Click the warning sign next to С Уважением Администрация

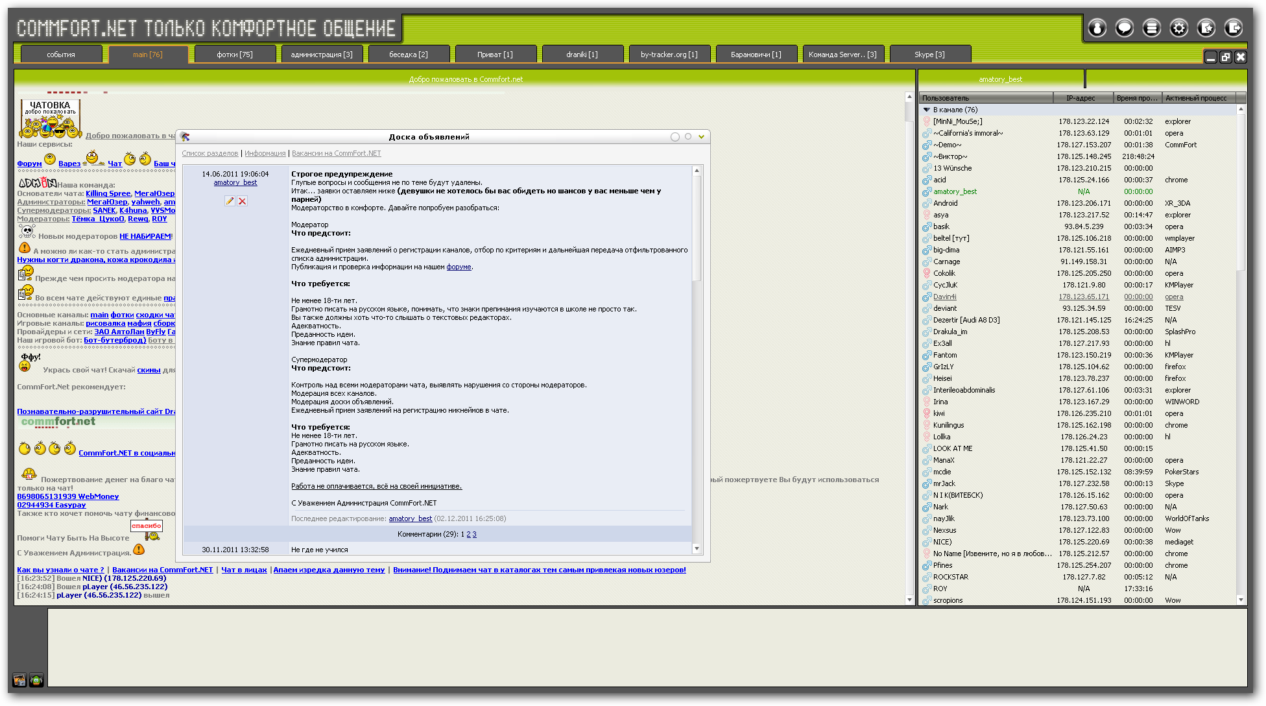point(139,550)
